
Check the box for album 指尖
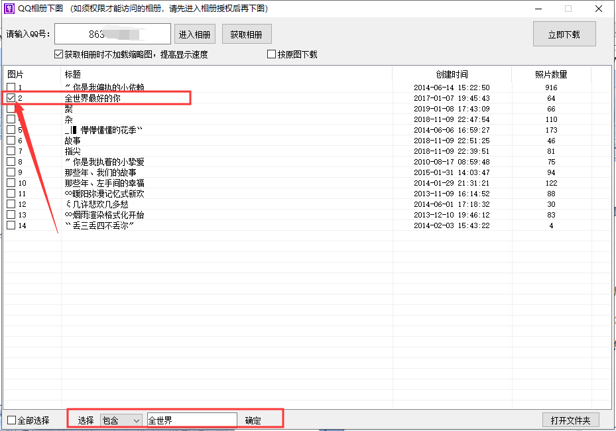[11, 151]
